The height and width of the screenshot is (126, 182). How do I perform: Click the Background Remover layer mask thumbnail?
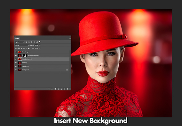(x=25, y=56)
